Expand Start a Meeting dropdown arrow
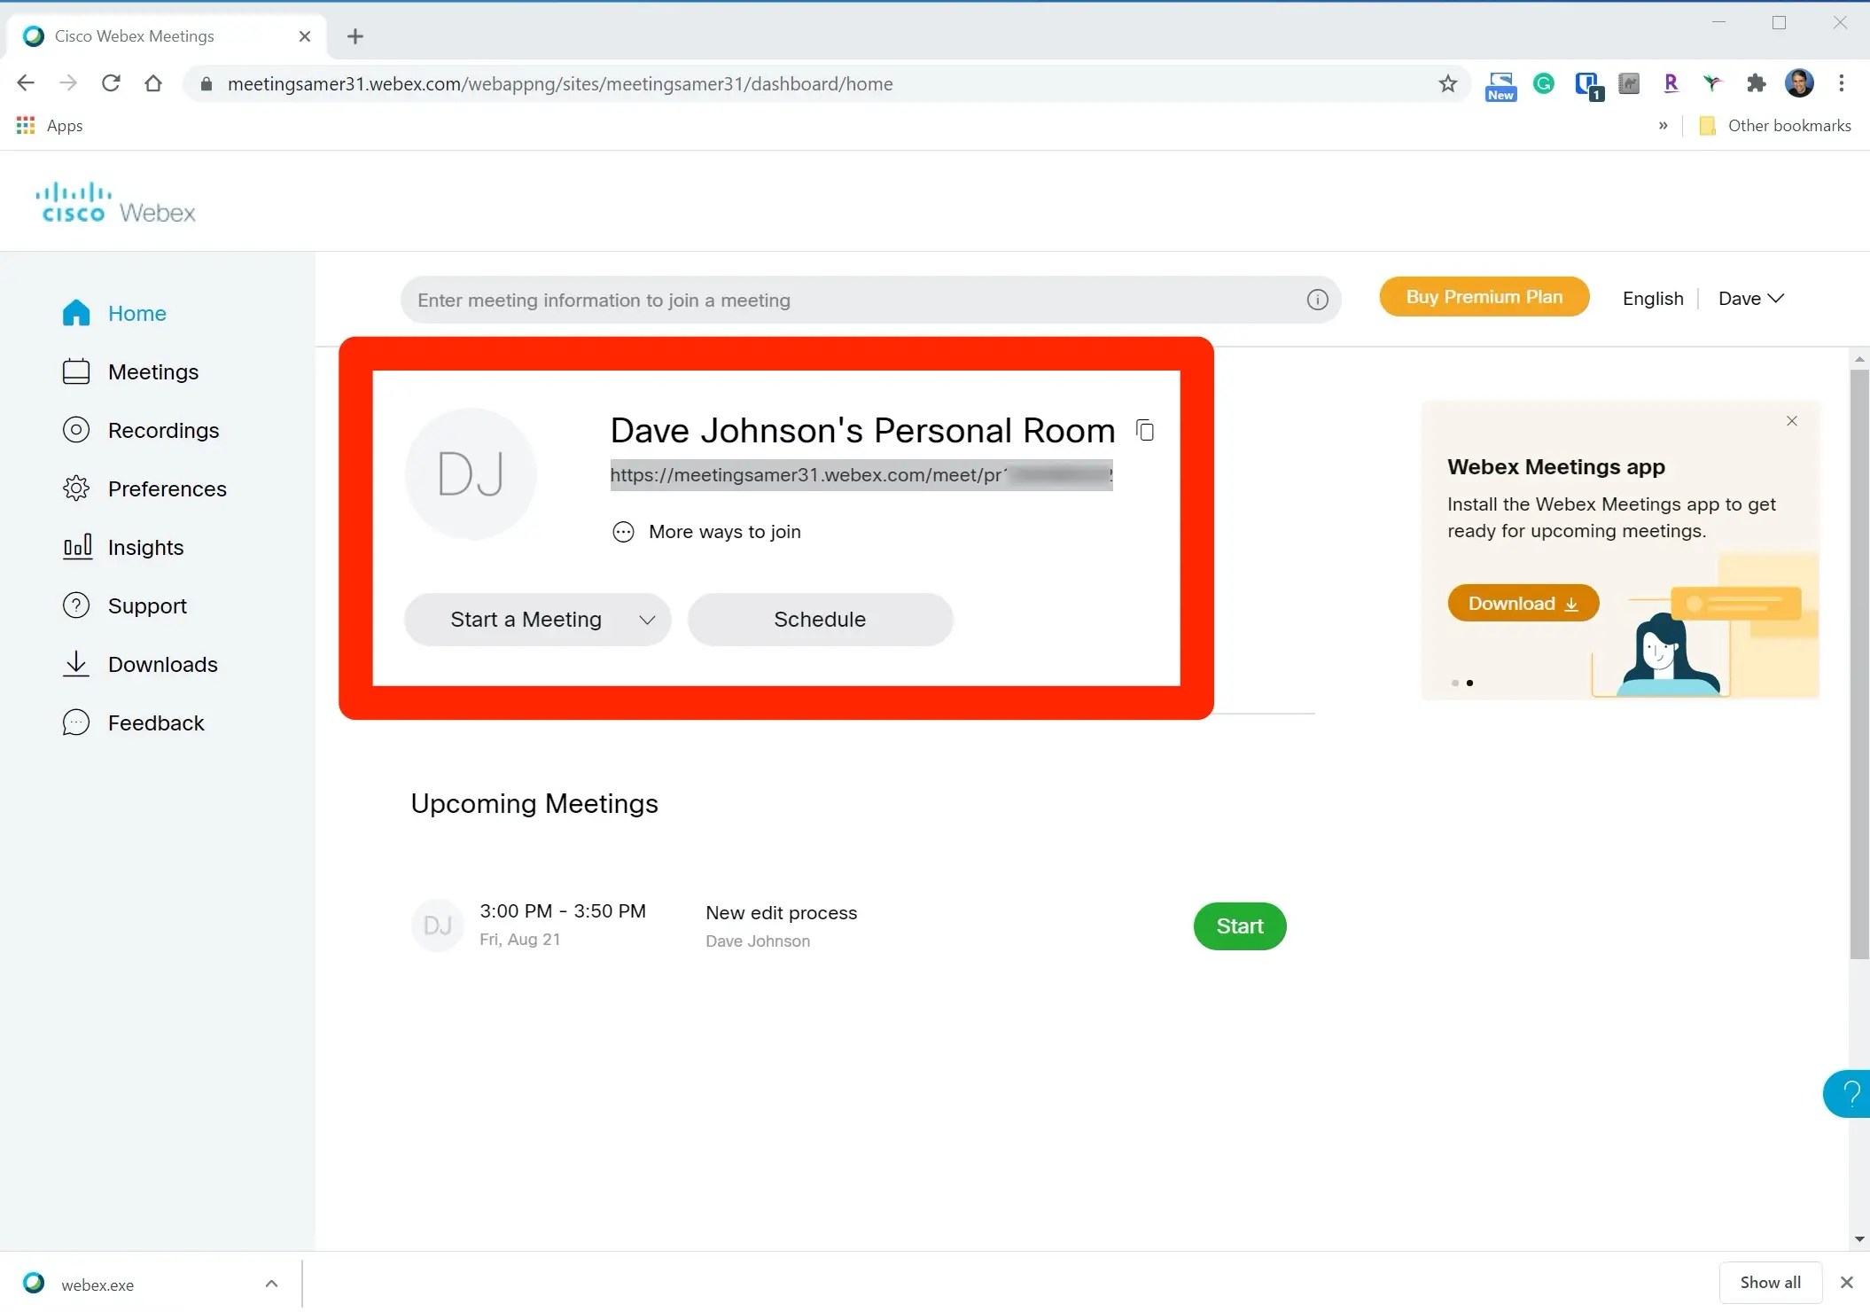The width and height of the screenshot is (1870, 1312). click(647, 620)
